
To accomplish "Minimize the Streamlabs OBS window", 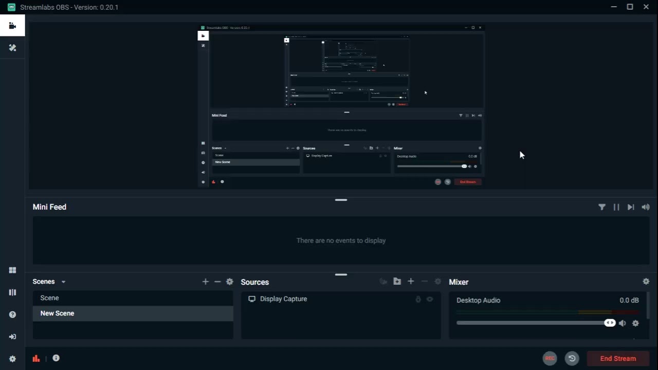I will pyautogui.click(x=614, y=7).
